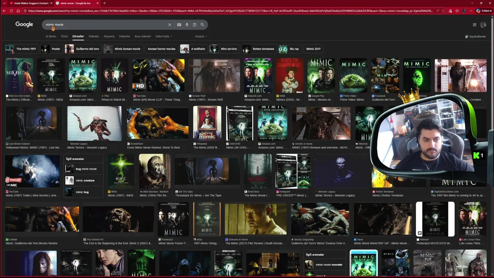Open browser settings and more menu

470,11
